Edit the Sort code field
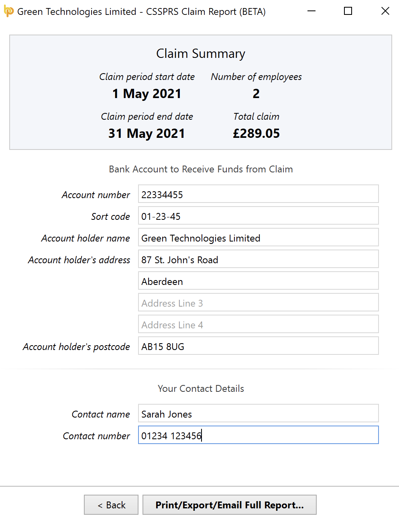Image resolution: width=399 pixels, height=520 pixels. [259, 216]
